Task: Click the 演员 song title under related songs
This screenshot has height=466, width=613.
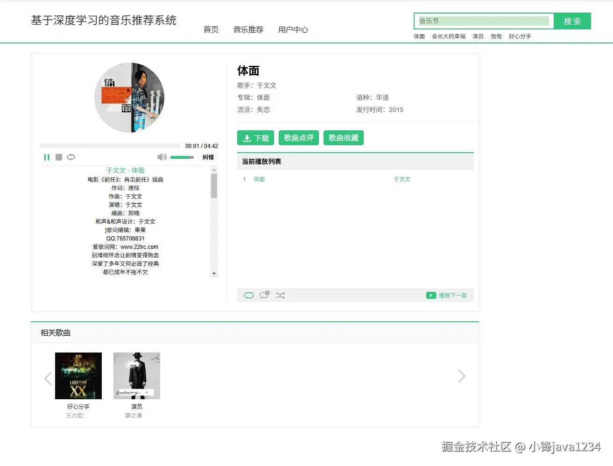Action: point(137,407)
